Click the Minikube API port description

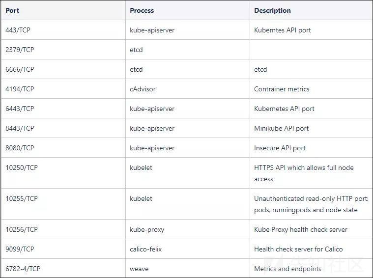[281, 128]
